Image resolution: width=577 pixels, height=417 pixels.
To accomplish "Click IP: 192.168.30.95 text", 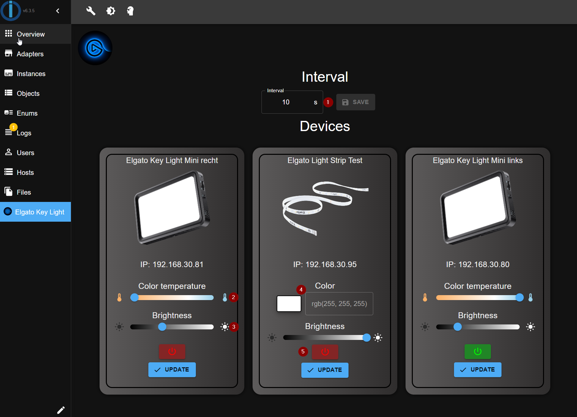I will coord(325,264).
